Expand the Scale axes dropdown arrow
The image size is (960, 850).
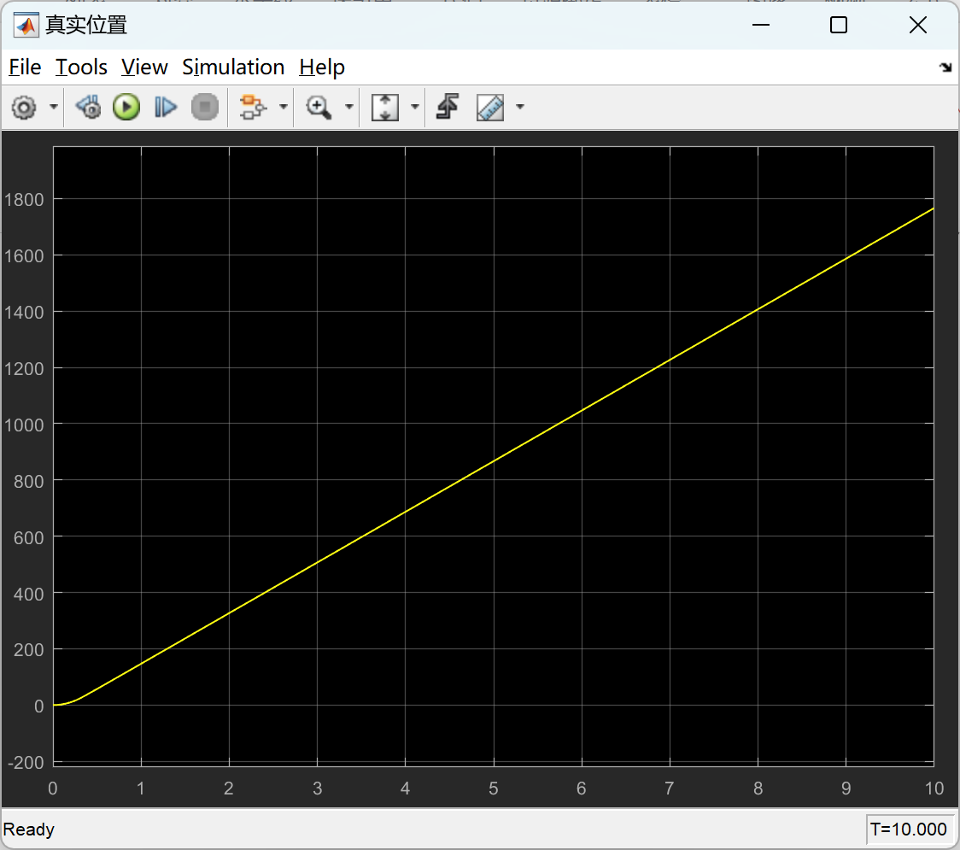414,107
